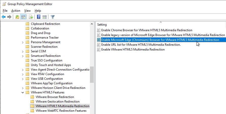
Task: Expand the Serial COM node
Action: [x=23, y=52]
